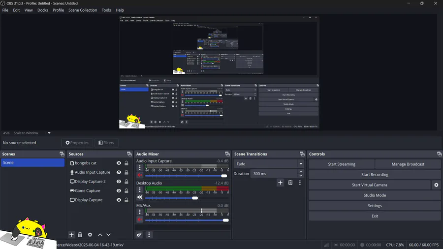Image resolution: width=443 pixels, height=249 pixels.
Task: Open Settings from Controls dock
Action: pos(375,206)
